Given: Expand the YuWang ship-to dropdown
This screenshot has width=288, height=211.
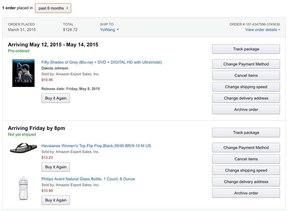Looking at the screenshot, I should [109, 30].
